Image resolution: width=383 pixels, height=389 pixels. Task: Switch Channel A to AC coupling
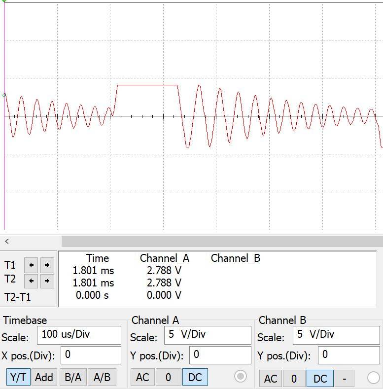pyautogui.click(x=142, y=377)
